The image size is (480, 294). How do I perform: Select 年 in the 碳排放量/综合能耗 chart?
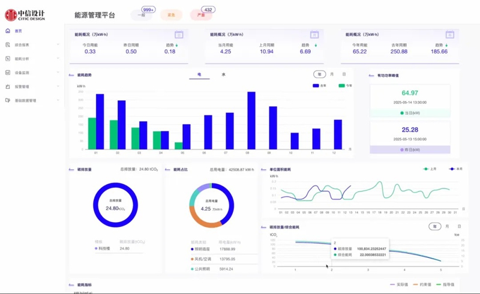[434, 226]
